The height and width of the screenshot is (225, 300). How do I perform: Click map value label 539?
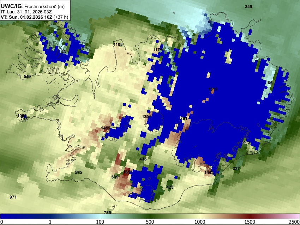click(x=115, y=177)
